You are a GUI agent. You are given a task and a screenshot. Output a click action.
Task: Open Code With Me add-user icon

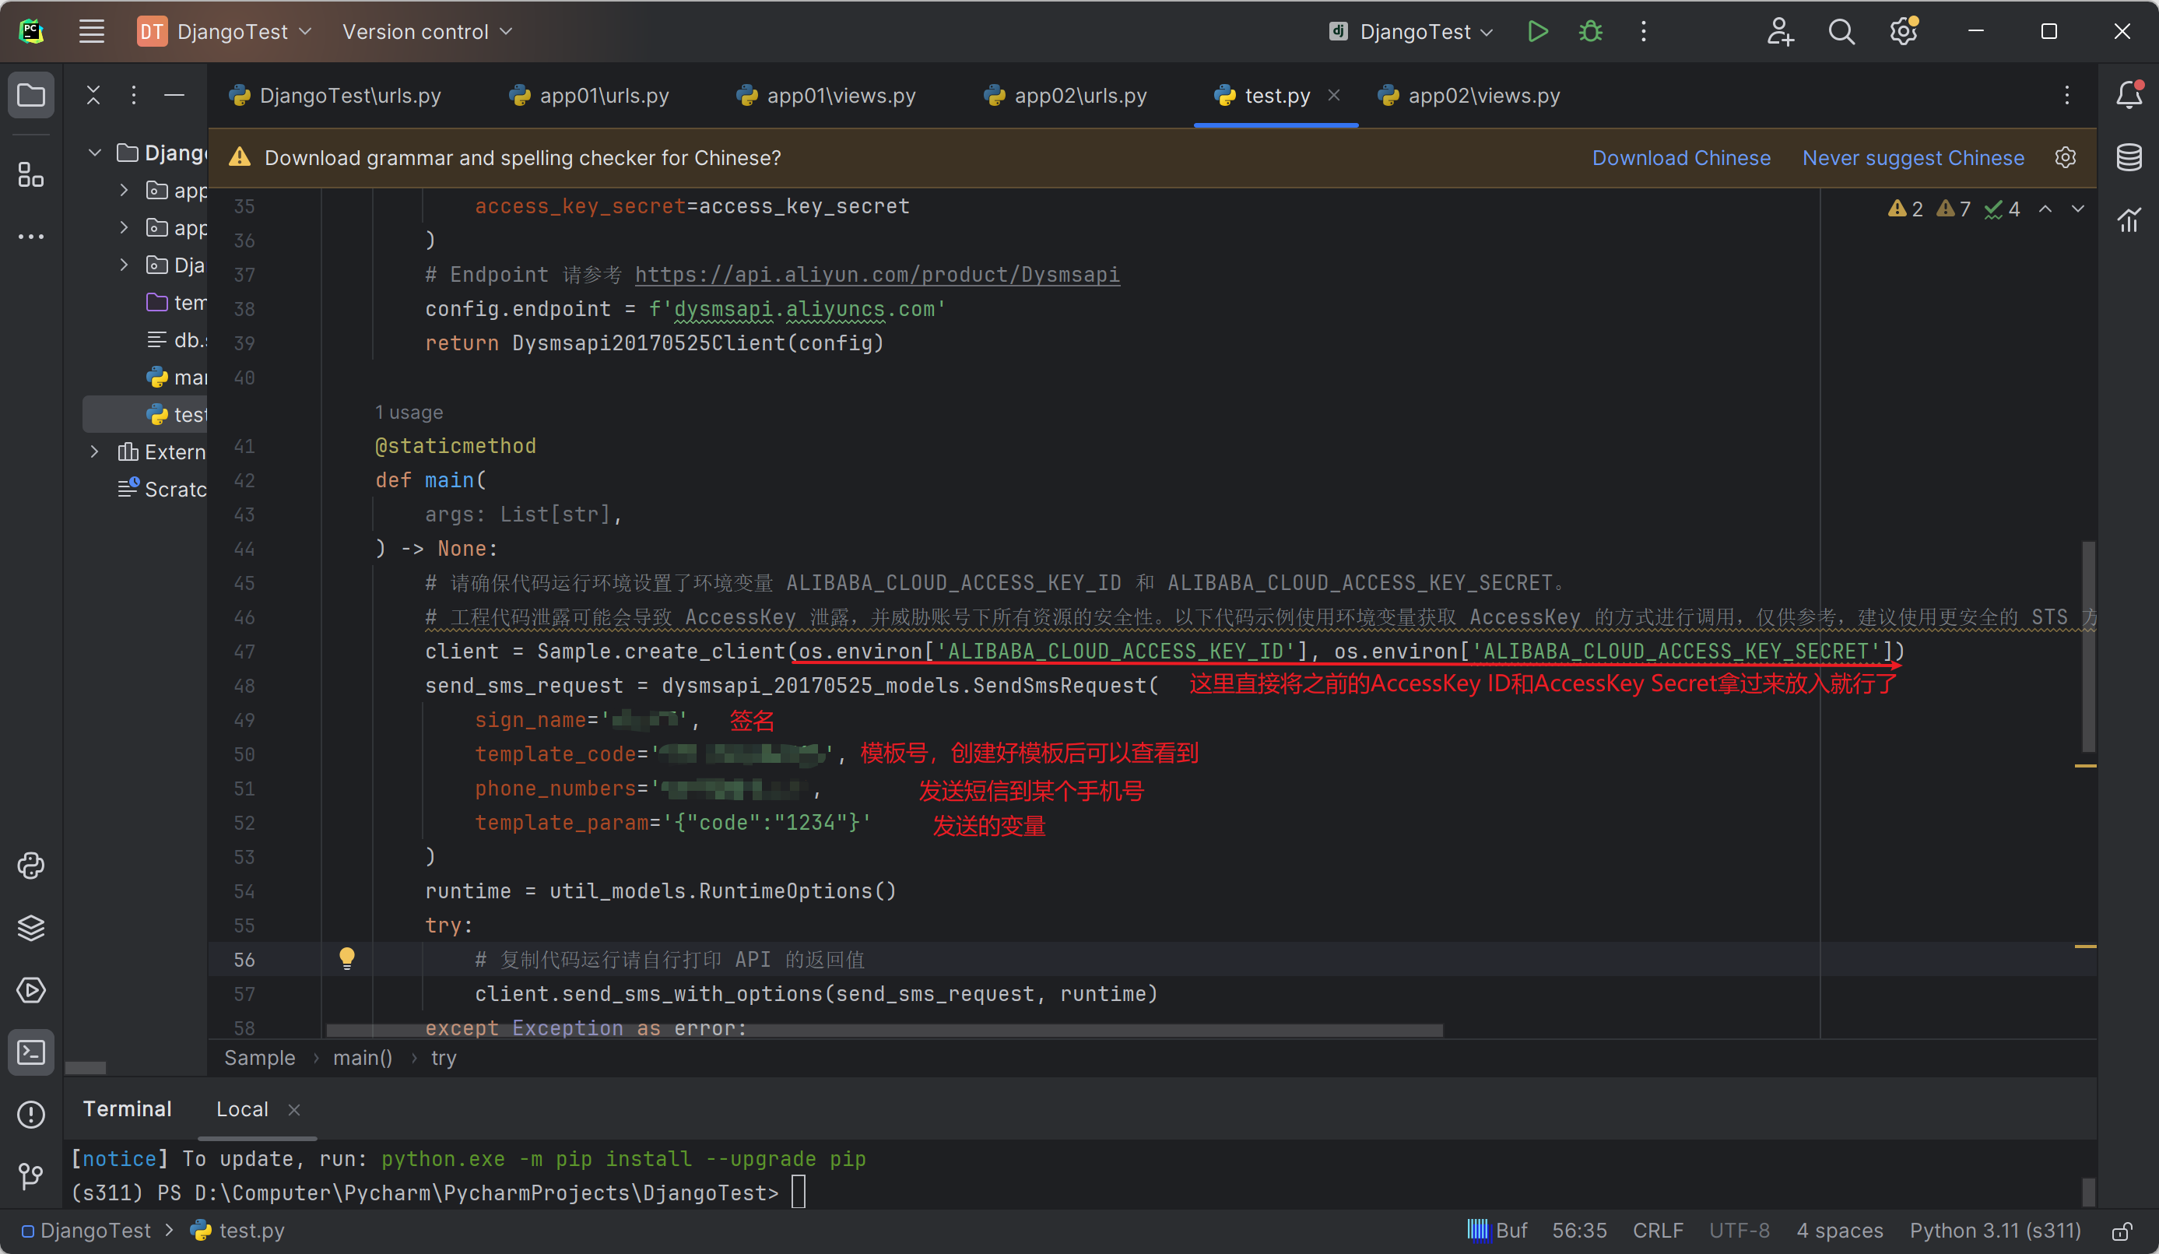[x=1780, y=32]
